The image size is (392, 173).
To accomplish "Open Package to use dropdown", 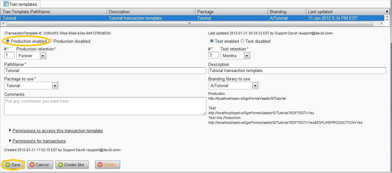I will 55,86.
